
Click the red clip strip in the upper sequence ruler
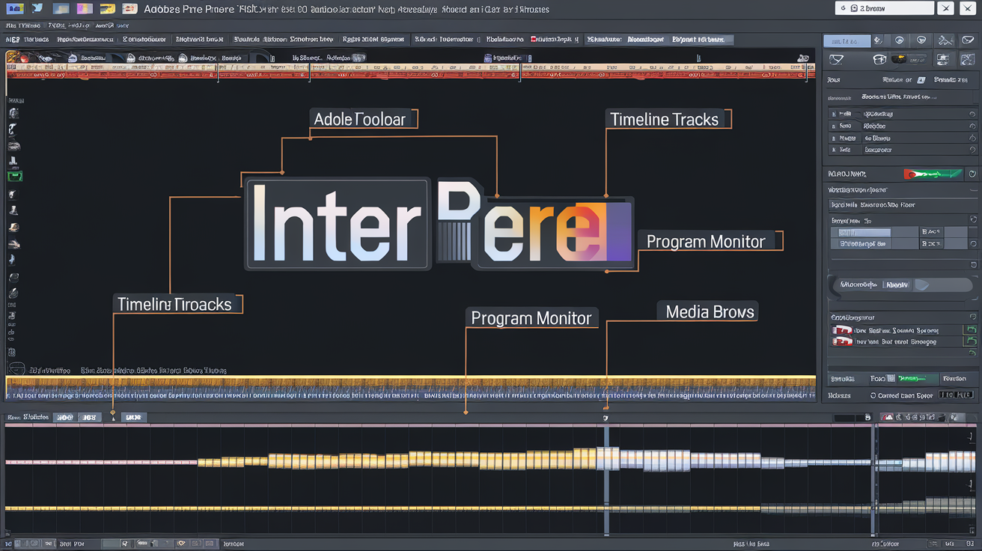pyautogui.click(x=410, y=74)
